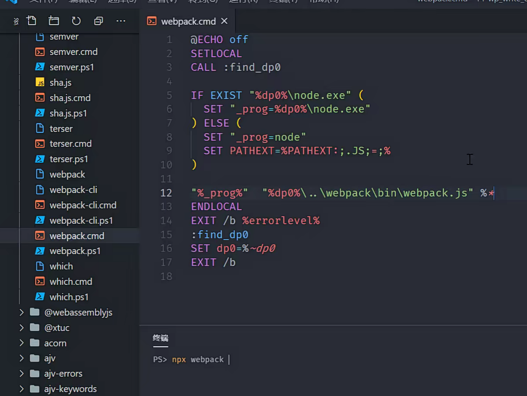Click the orange cmd icon beside terser.cmd
Screen dimensions: 527x396
point(40,144)
